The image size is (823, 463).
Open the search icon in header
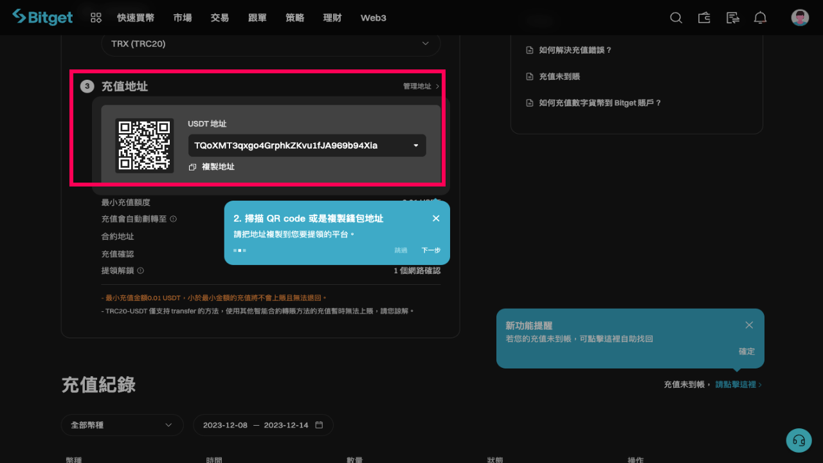tap(676, 18)
